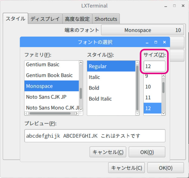Click the family list horizontal scrollbar thumb

[x=50, y=113]
